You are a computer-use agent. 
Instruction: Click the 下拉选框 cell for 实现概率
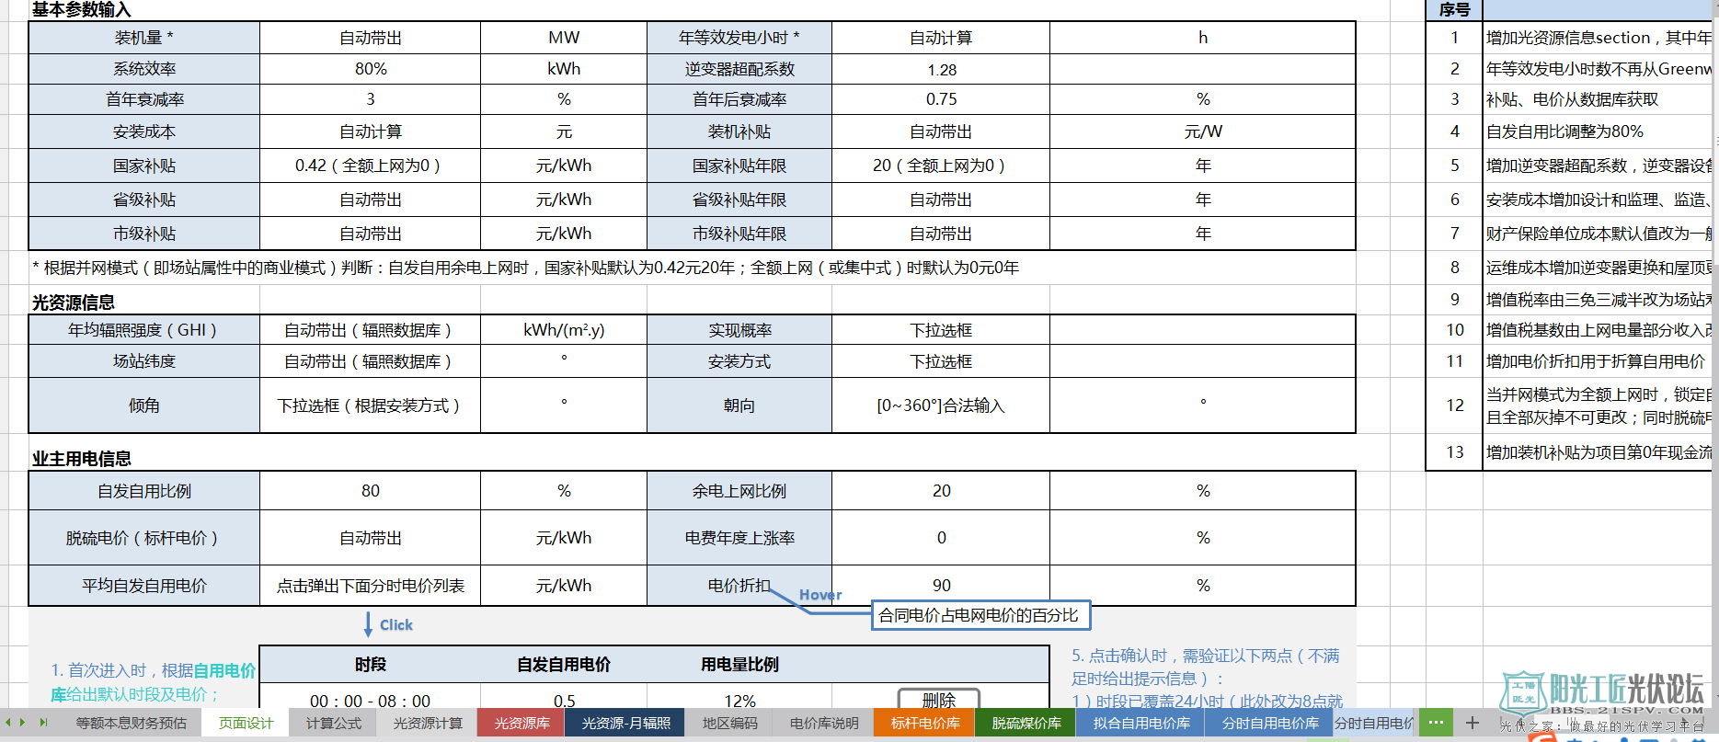tap(942, 330)
